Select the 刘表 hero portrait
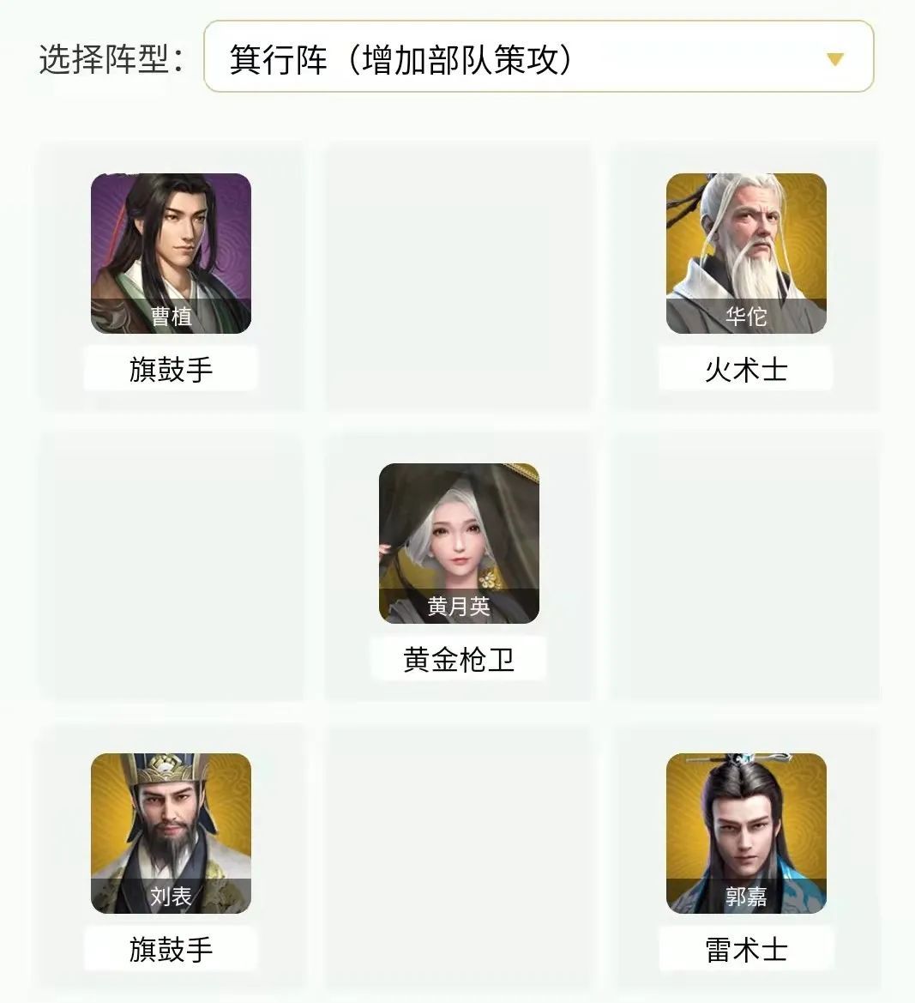Screen dimensions: 915x1003 tap(171, 833)
